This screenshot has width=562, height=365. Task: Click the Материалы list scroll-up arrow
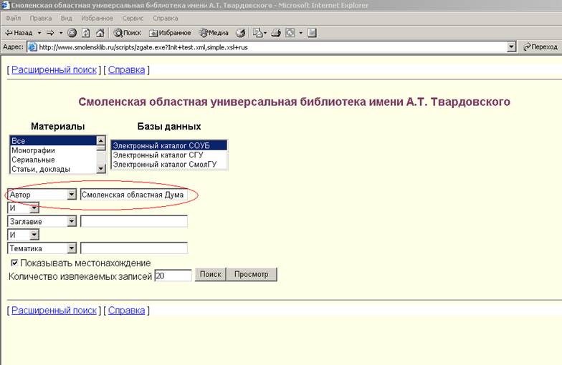point(101,140)
